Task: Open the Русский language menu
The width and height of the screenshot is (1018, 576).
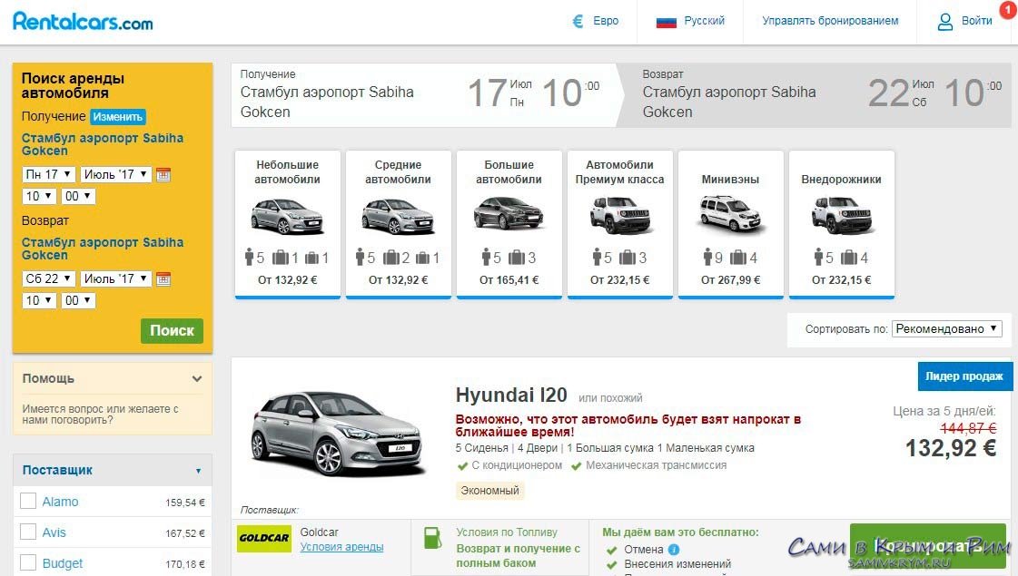Action: 704,21
